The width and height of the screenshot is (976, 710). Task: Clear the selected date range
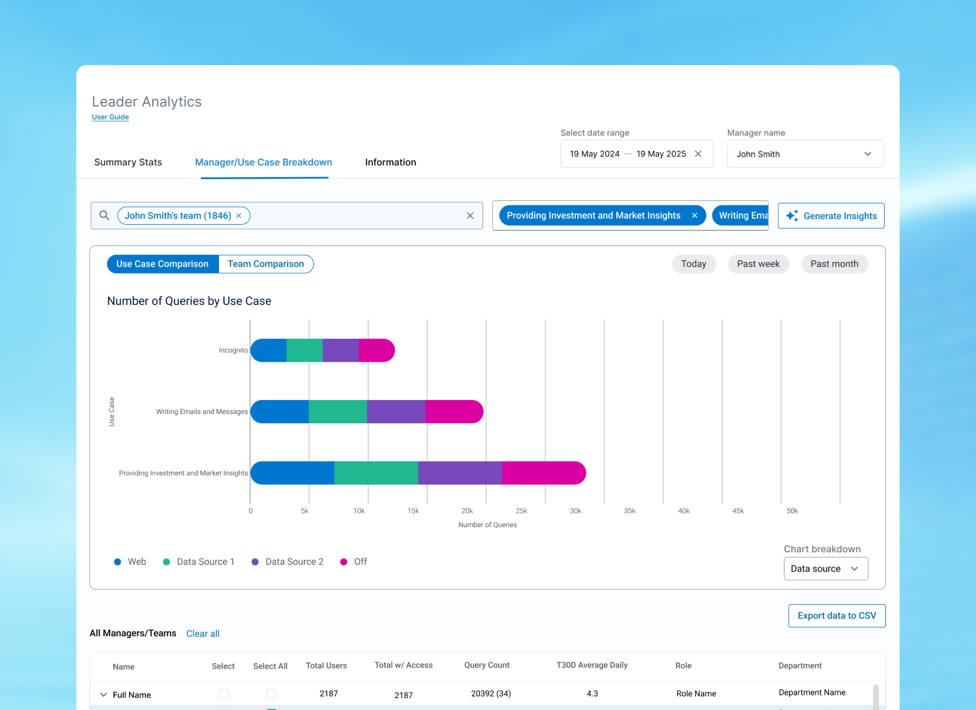coord(698,154)
